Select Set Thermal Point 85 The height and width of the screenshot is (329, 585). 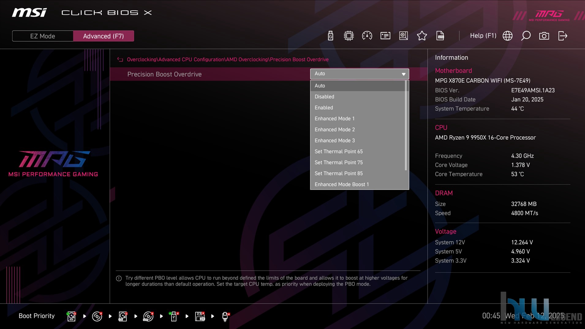358,173
